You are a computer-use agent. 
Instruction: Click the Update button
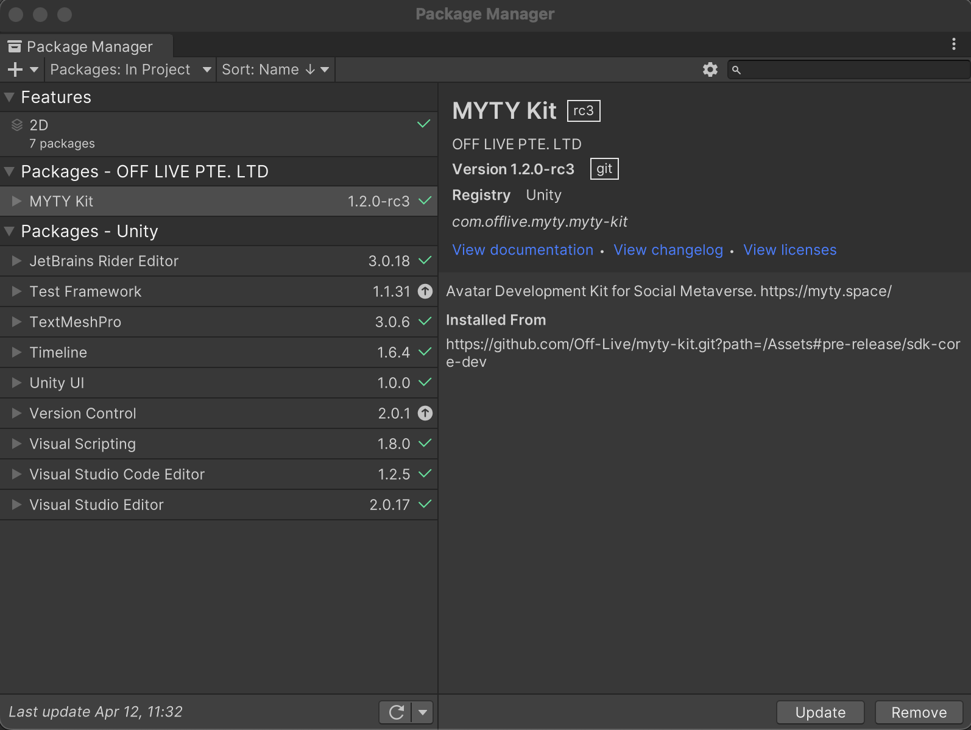pyautogui.click(x=820, y=712)
